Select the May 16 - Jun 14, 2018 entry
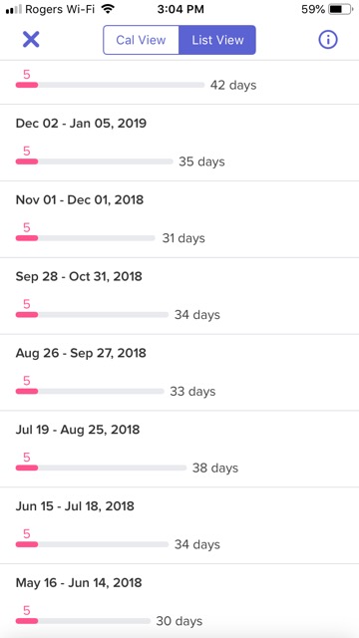 click(179, 601)
